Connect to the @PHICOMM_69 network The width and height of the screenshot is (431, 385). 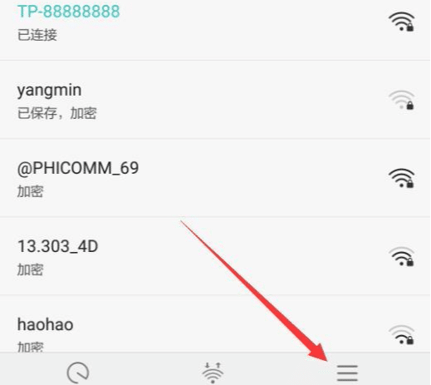pos(215,178)
